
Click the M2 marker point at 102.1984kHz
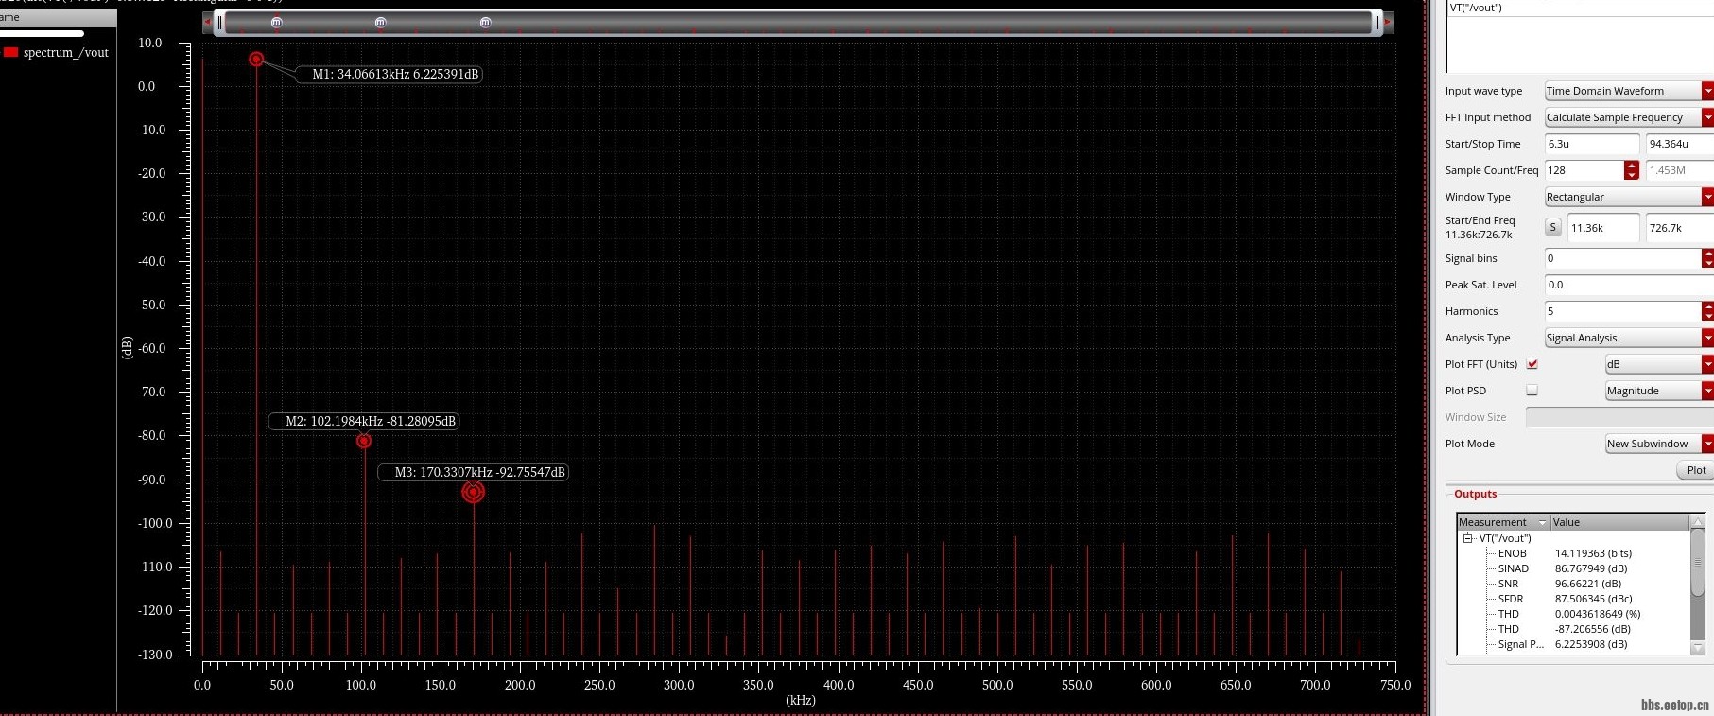coord(364,441)
